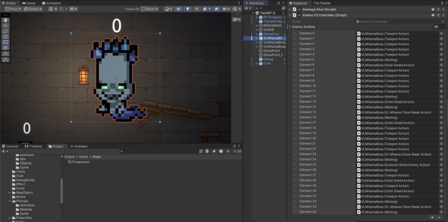448x222 pixels.
Task: Lock the Project panel
Action: pyautogui.click(x=234, y=146)
